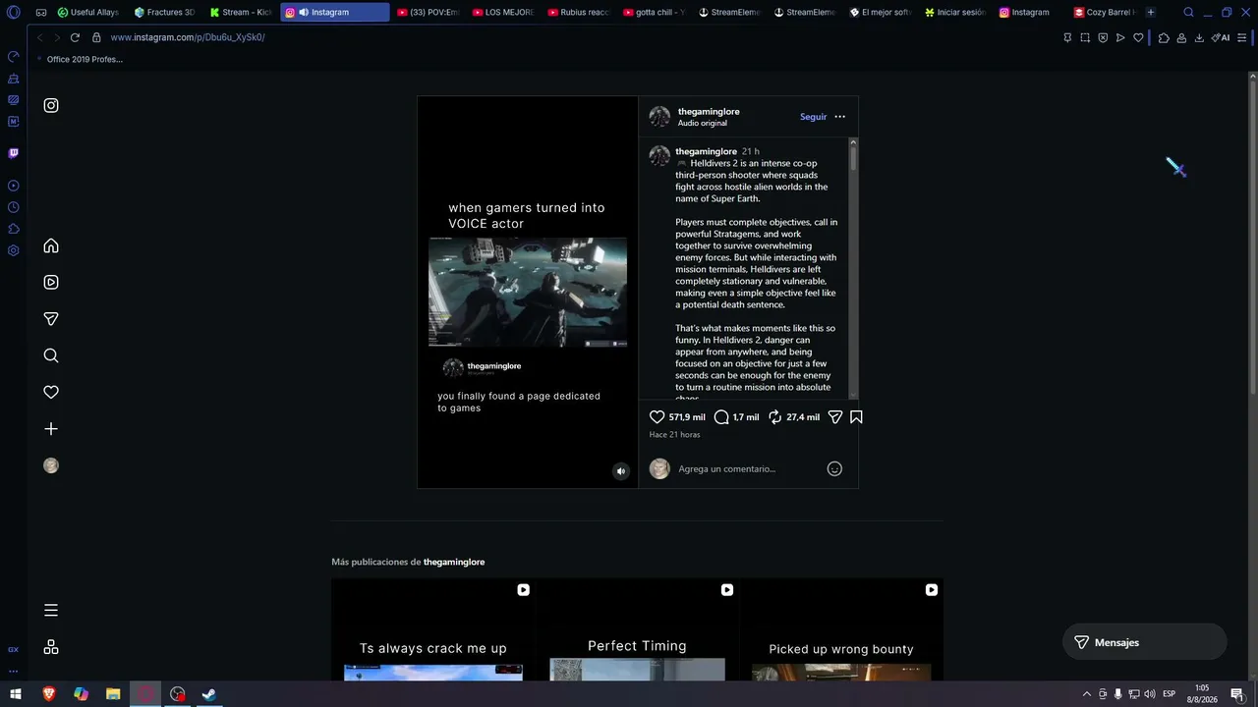Switch to the LOS MEJORES YouTube tab
The width and height of the screenshot is (1258, 707).
click(x=504, y=13)
